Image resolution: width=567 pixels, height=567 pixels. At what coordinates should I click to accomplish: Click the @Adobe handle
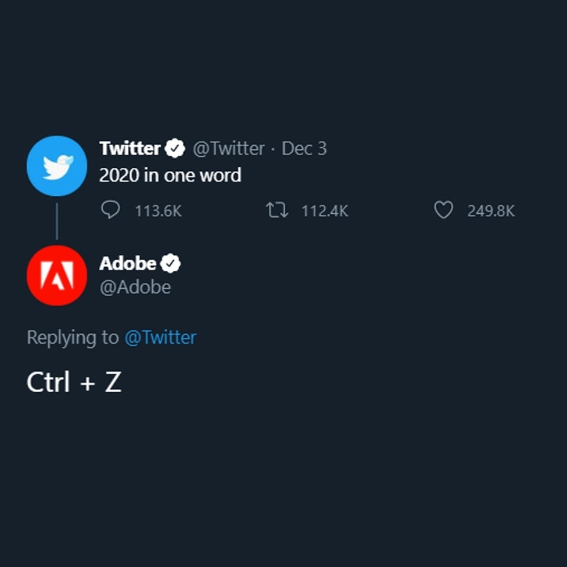click(x=135, y=287)
